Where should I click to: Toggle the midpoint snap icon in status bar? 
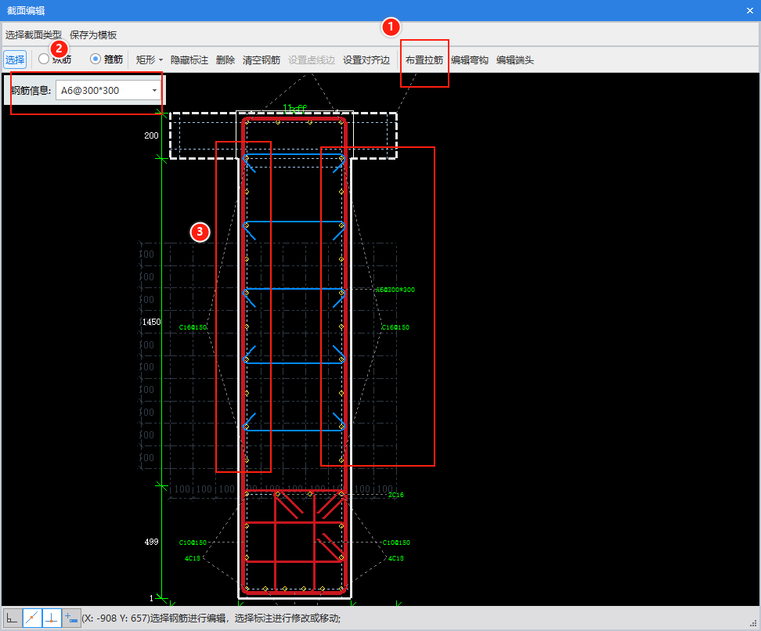point(32,618)
